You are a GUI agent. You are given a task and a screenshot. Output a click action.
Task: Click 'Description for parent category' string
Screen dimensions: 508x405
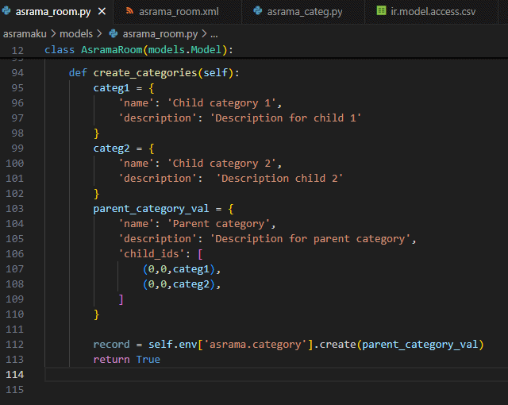point(310,239)
